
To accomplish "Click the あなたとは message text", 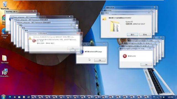I will point(132,56).
